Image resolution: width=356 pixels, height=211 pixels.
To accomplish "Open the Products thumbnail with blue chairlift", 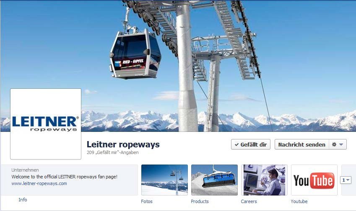I will [x=215, y=180].
